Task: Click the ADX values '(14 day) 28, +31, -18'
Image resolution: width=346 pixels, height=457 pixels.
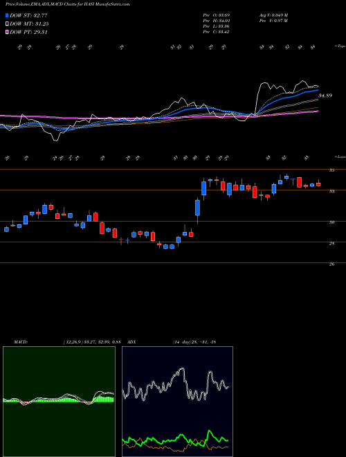Action: (x=194, y=341)
